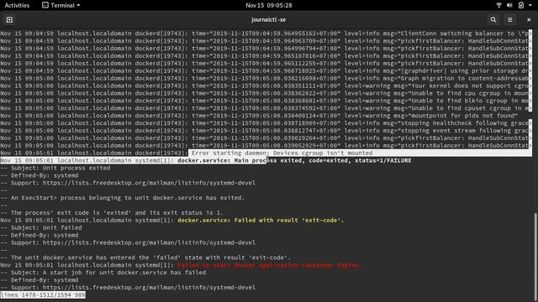Screen dimensions: 538x302
Task: Click 'stopping healthcheck following' log line
Action: coord(266,123)
